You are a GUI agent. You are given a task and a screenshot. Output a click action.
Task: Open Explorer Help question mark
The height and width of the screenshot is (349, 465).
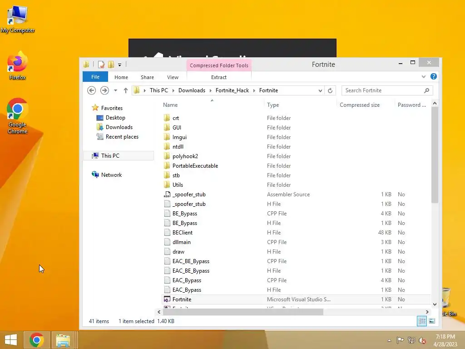434,76
